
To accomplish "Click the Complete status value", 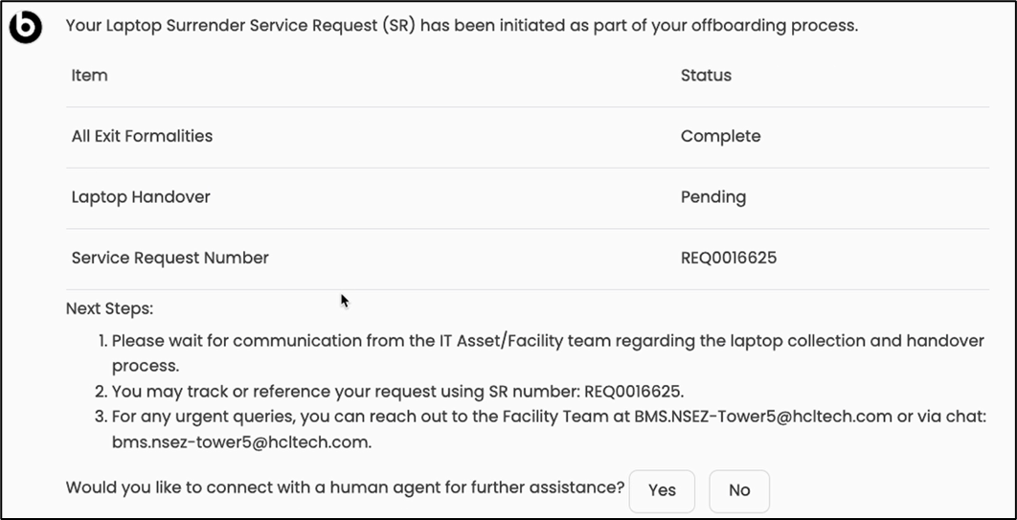I will [x=720, y=136].
